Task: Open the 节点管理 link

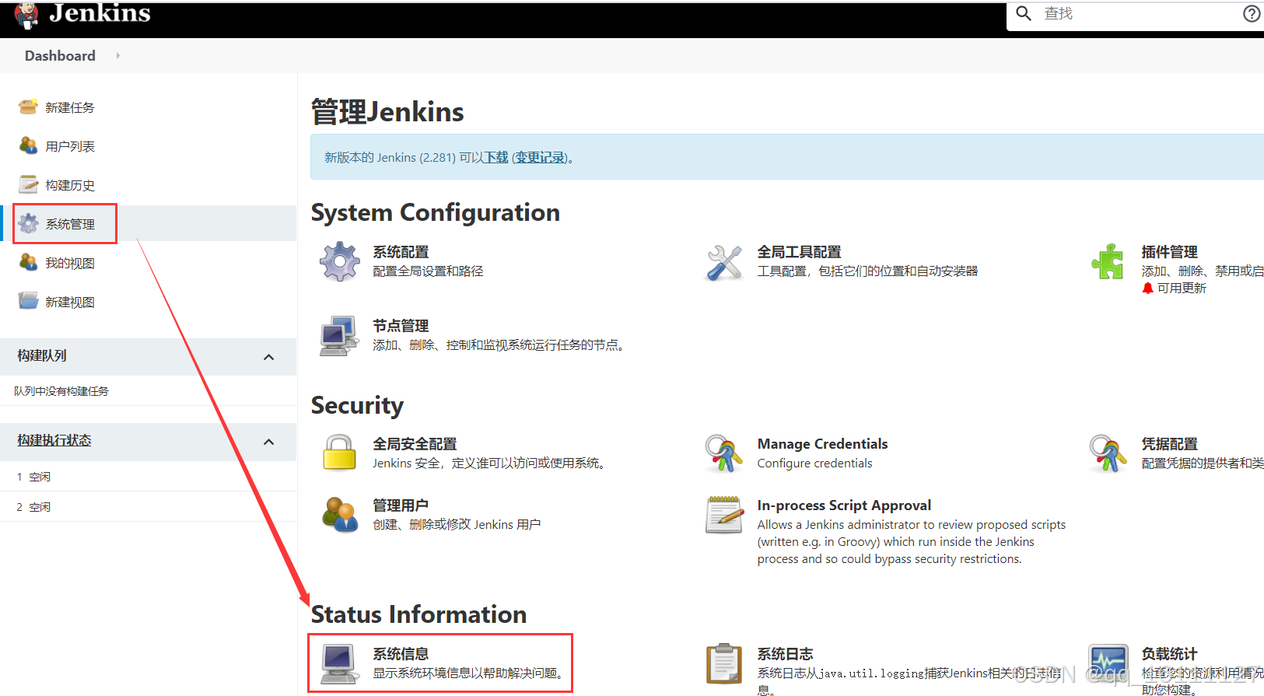Action: 401,326
